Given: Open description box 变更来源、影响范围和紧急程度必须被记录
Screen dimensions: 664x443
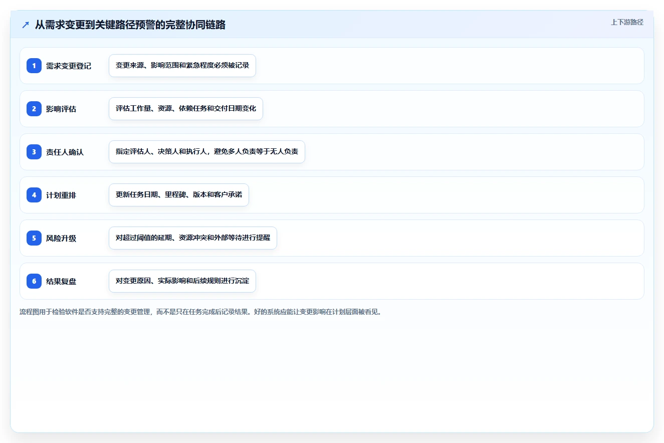Looking at the screenshot, I should click(182, 66).
